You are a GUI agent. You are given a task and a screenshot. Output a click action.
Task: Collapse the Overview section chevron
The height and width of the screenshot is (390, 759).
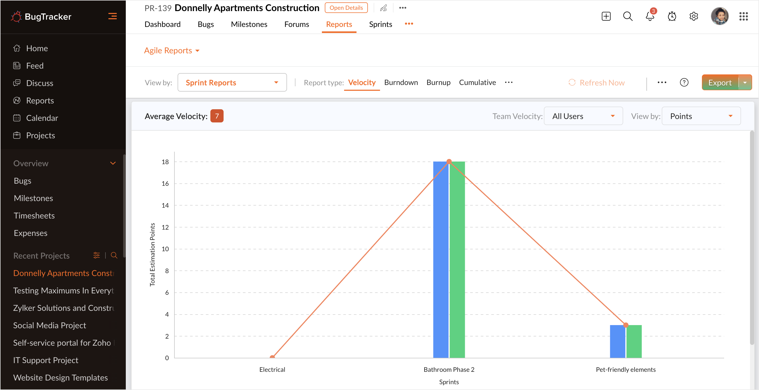(113, 163)
